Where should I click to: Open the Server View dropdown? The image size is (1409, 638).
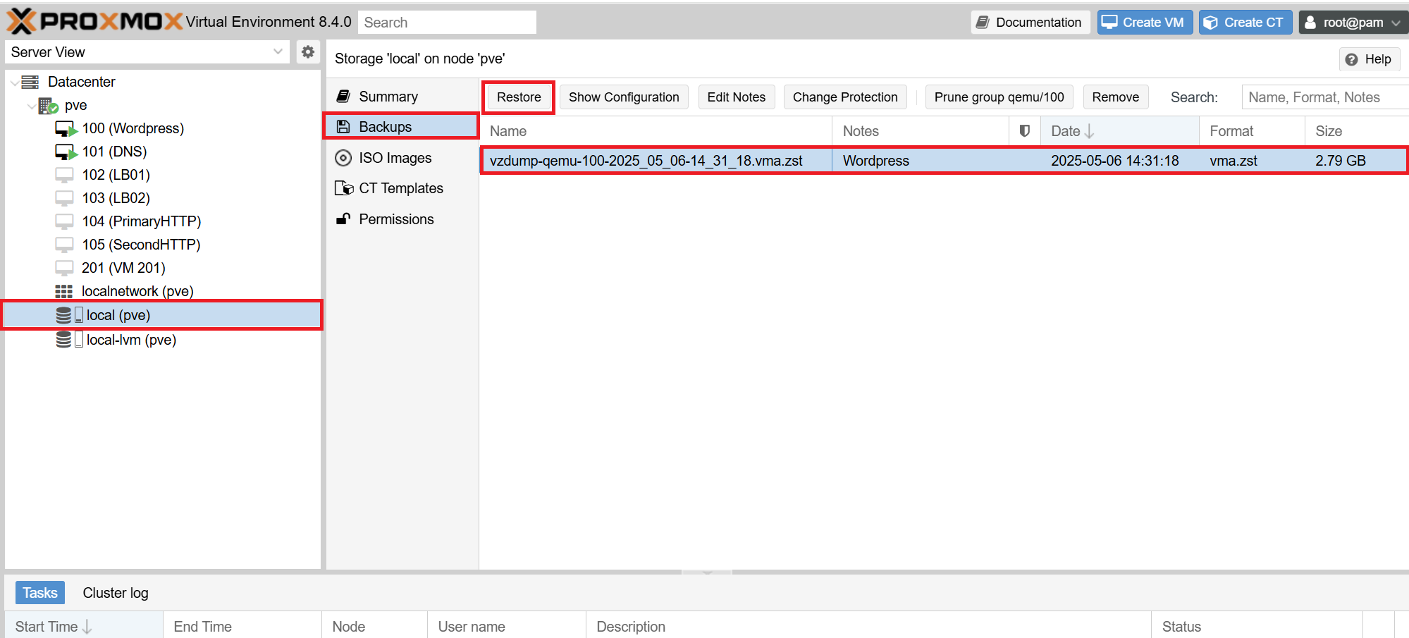point(147,52)
